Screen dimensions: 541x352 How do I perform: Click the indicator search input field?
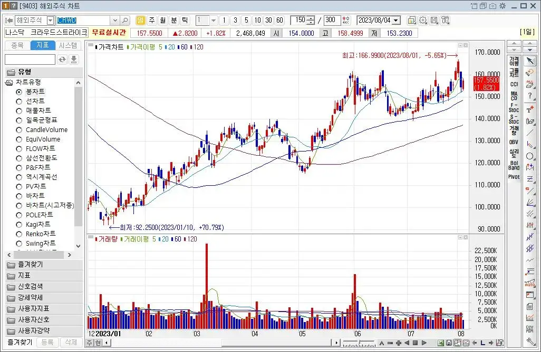[30, 59]
